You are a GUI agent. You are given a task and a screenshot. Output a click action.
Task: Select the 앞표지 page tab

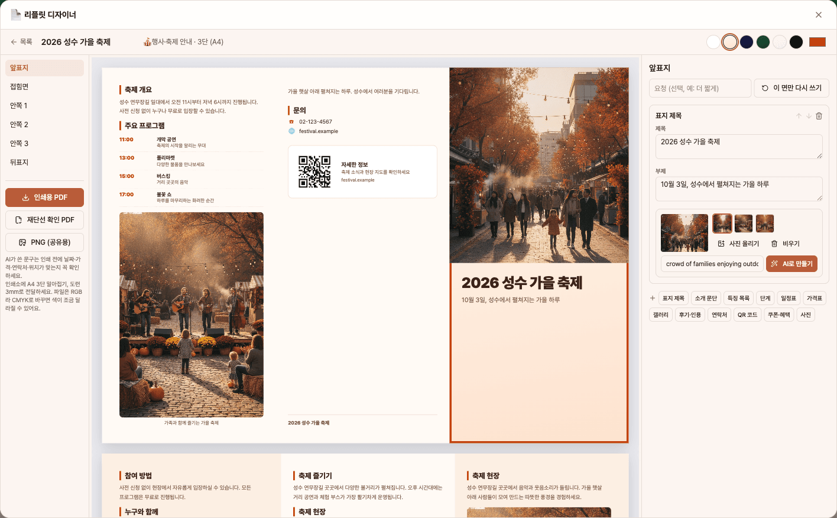click(x=44, y=68)
